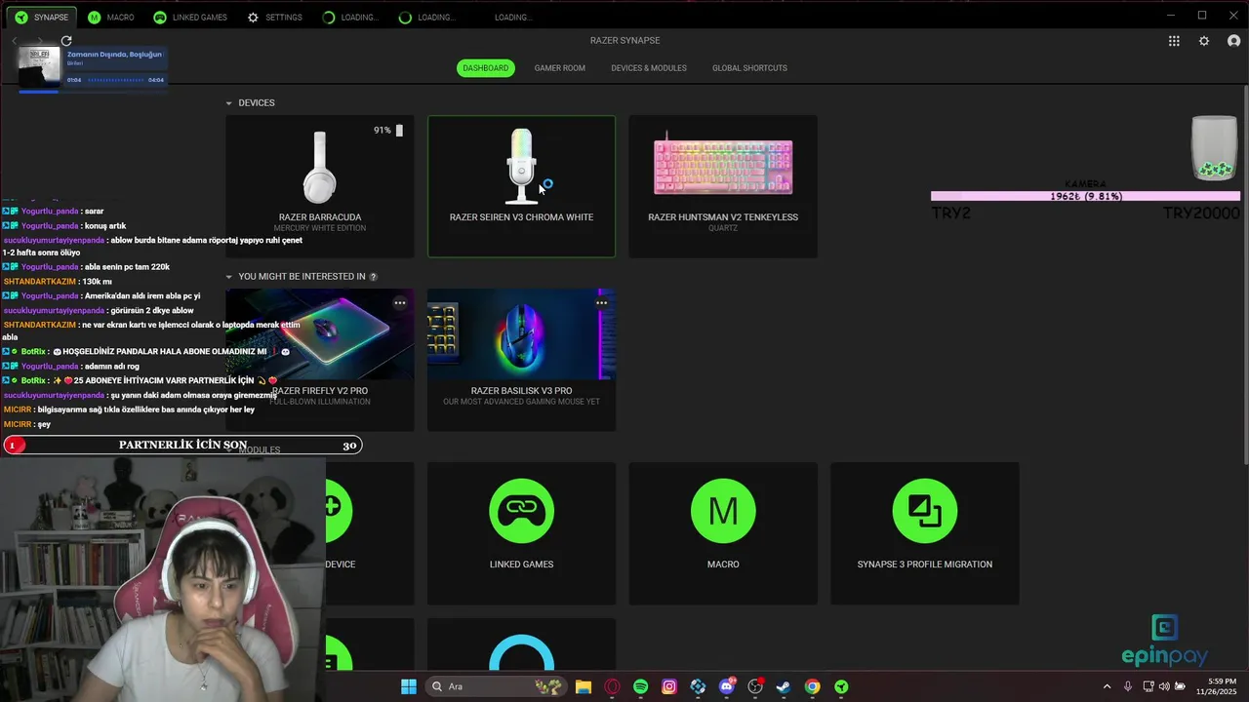The width and height of the screenshot is (1249, 702).
Task: Open the Razer Seiren V3 Chroma White card
Action: click(521, 186)
